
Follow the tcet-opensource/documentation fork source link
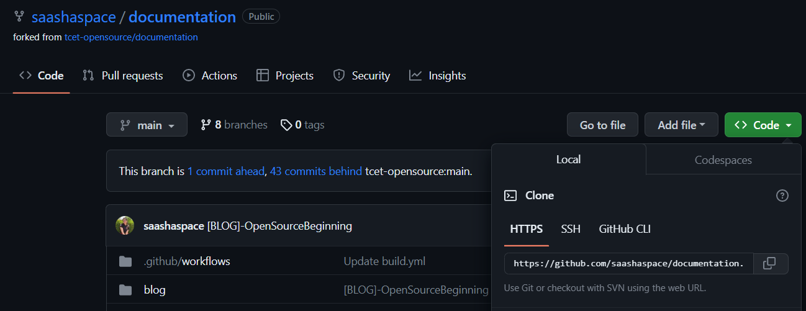(131, 37)
